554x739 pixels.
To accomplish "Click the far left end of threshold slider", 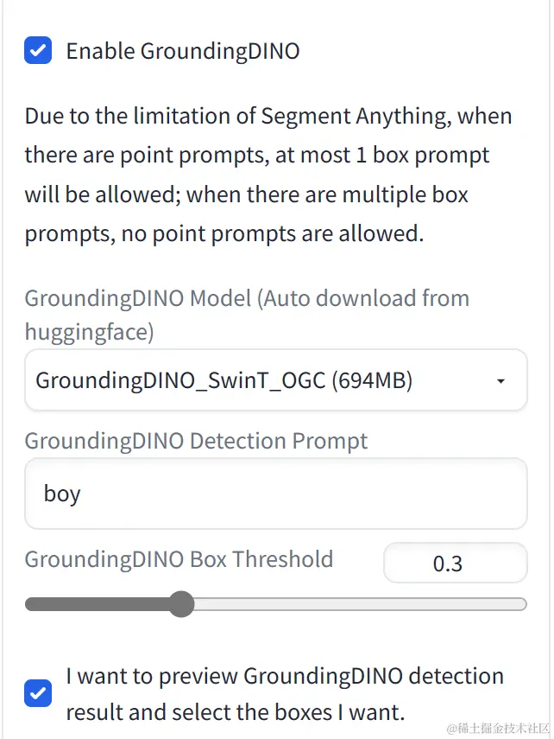I will [x=30, y=604].
